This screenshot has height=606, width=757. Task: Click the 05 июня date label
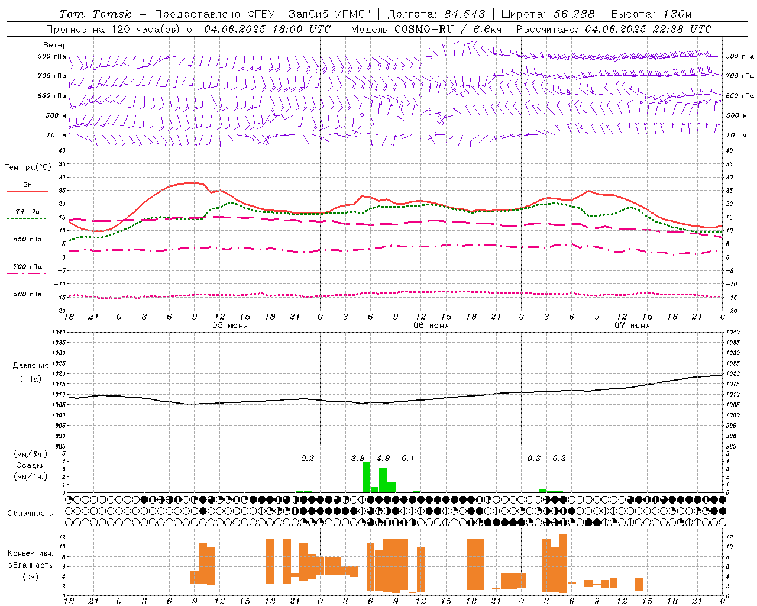230,325
